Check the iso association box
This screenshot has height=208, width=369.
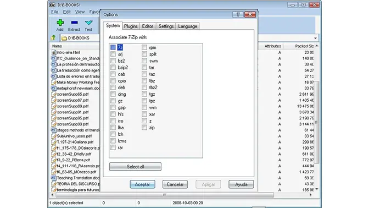tap(113, 121)
